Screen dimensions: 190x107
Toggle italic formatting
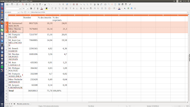coord(34,8)
